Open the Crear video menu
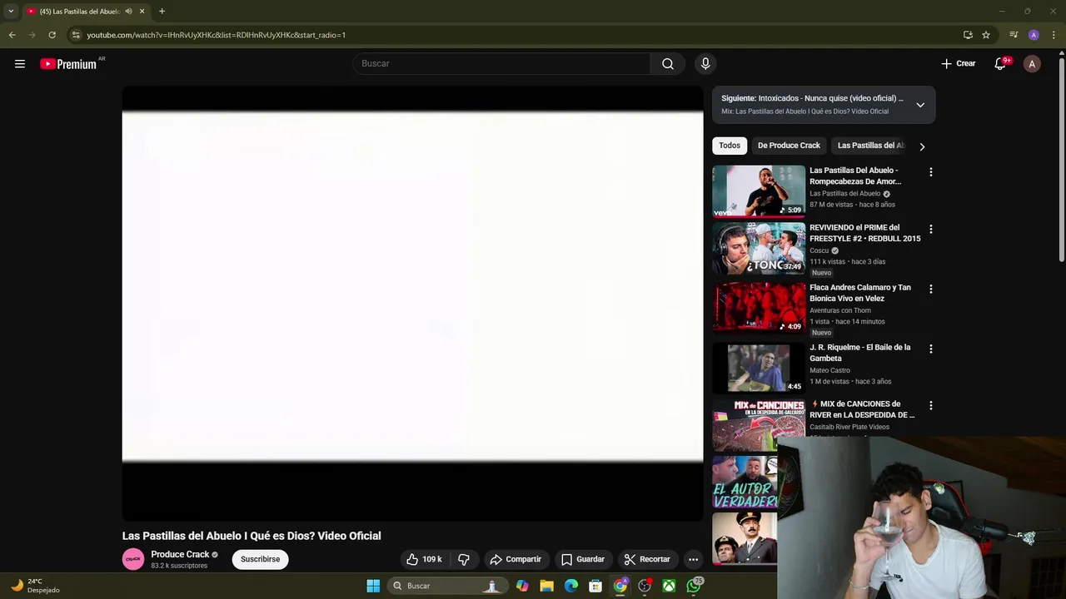This screenshot has height=599, width=1066. (959, 64)
